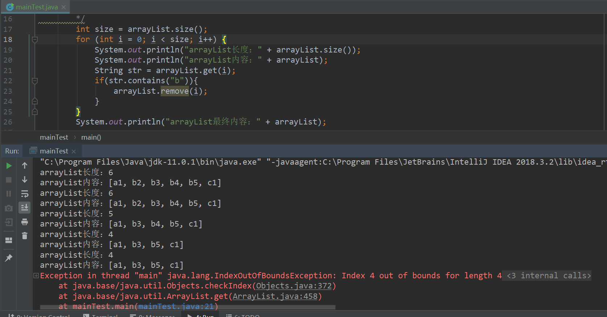Close the mainTest Run tab
607x317 pixels.
click(x=74, y=151)
